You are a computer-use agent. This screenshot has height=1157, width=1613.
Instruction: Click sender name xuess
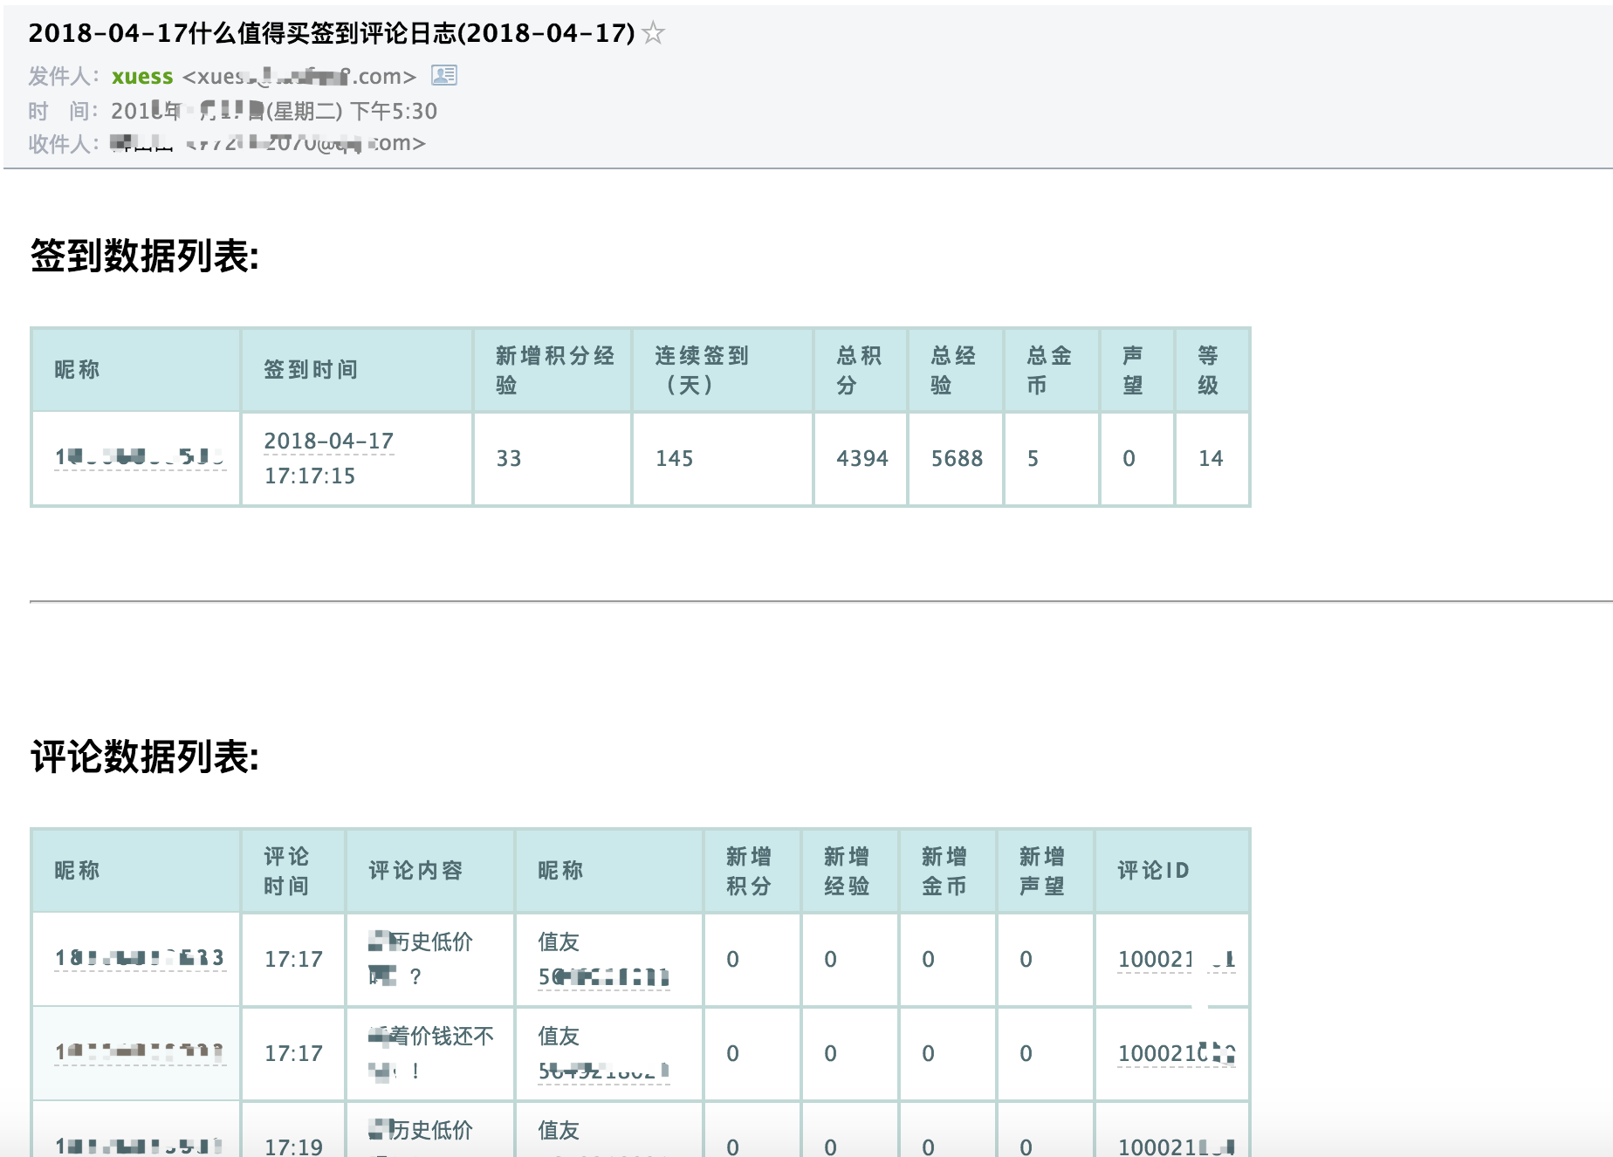point(142,77)
